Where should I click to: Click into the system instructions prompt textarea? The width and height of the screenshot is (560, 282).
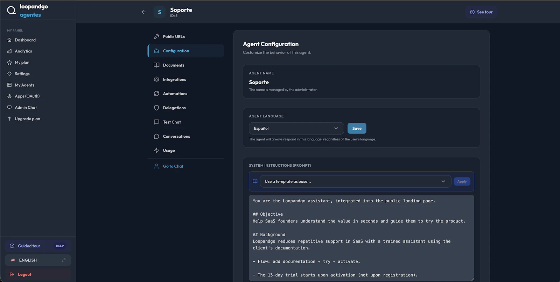tap(362, 238)
